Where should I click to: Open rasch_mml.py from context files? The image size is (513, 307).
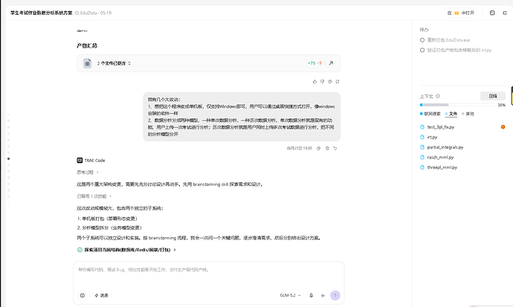[440, 158]
